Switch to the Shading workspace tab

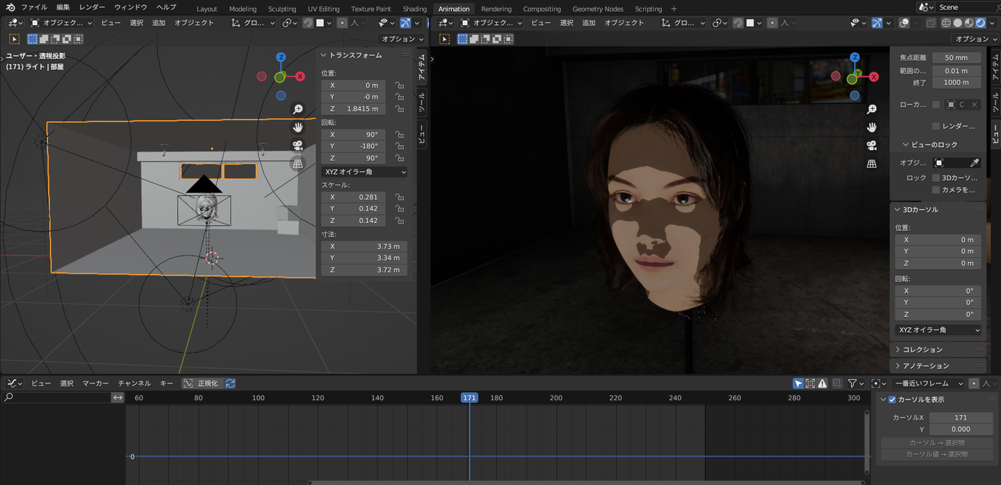(414, 9)
